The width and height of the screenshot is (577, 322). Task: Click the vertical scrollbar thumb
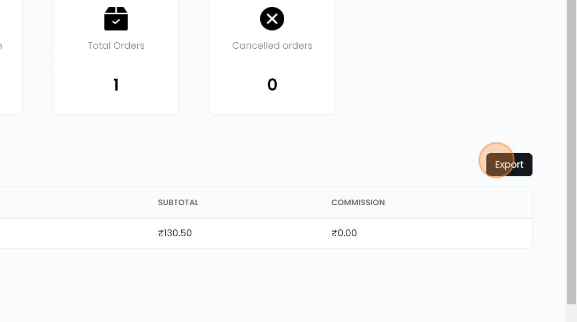tap(571, 150)
